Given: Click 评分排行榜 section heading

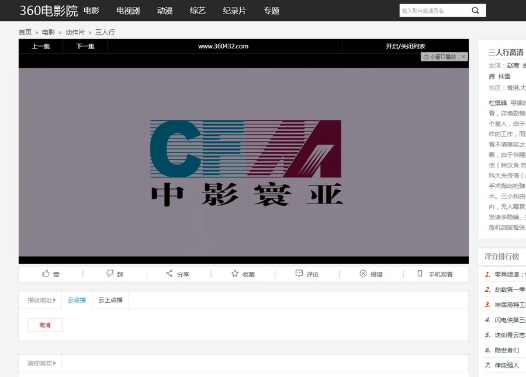Looking at the screenshot, I should coord(502,256).
